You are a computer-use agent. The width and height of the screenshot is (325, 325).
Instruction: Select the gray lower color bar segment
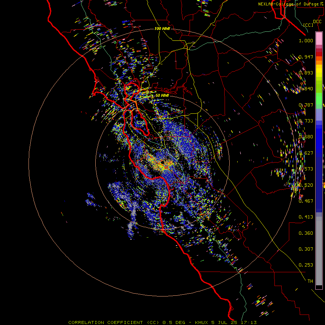(x=319, y=251)
